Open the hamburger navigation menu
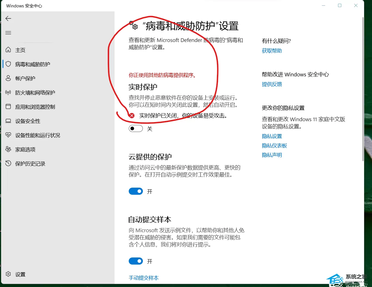 pos(8,33)
